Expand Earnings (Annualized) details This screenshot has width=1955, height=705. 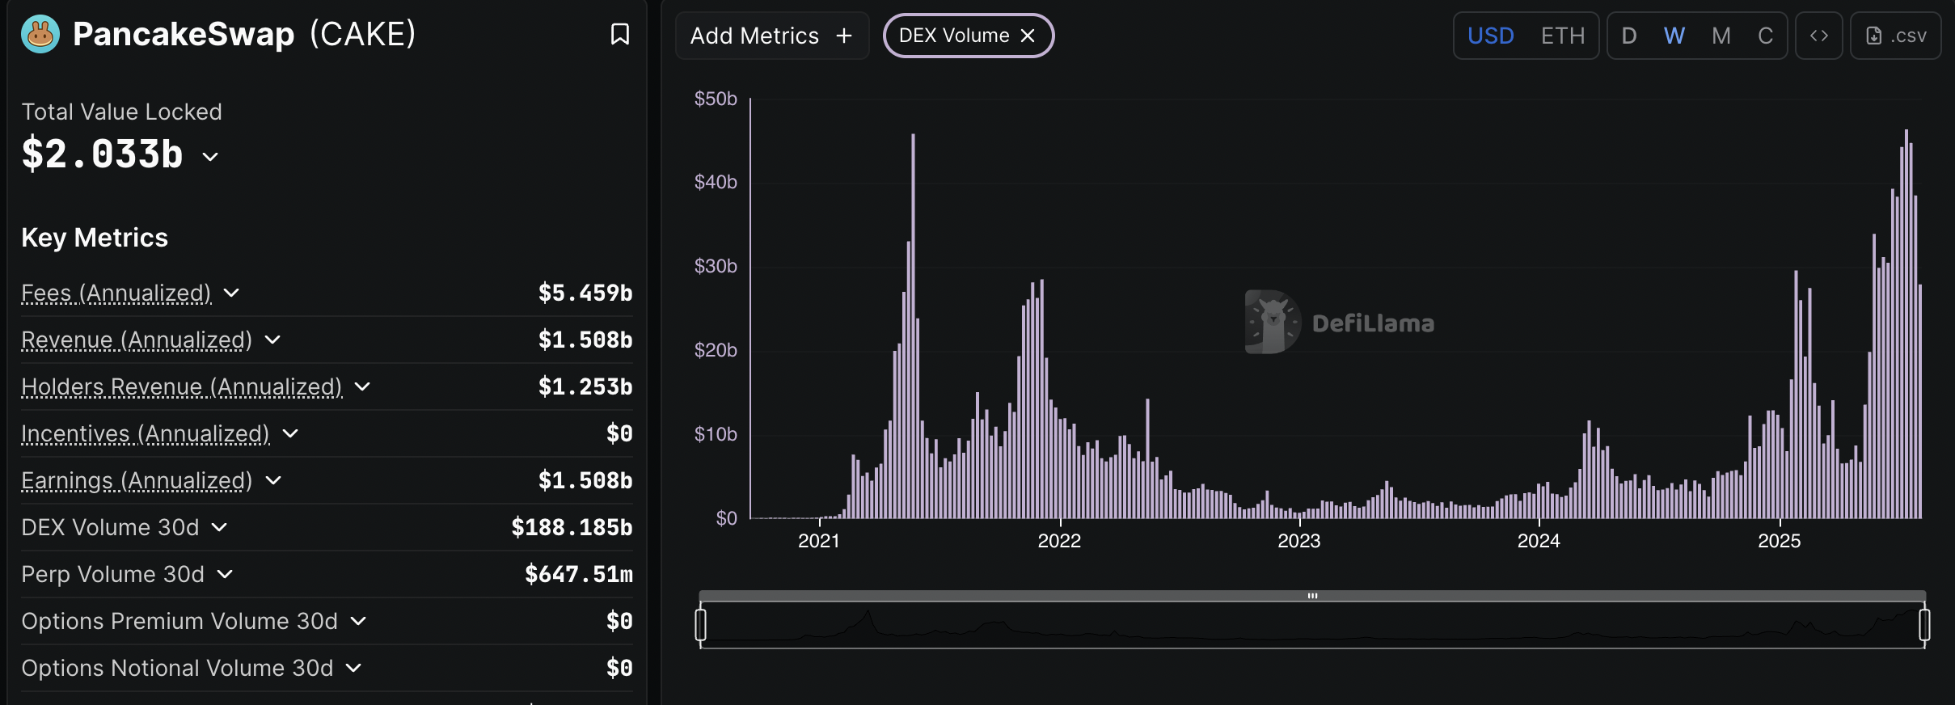tap(273, 480)
